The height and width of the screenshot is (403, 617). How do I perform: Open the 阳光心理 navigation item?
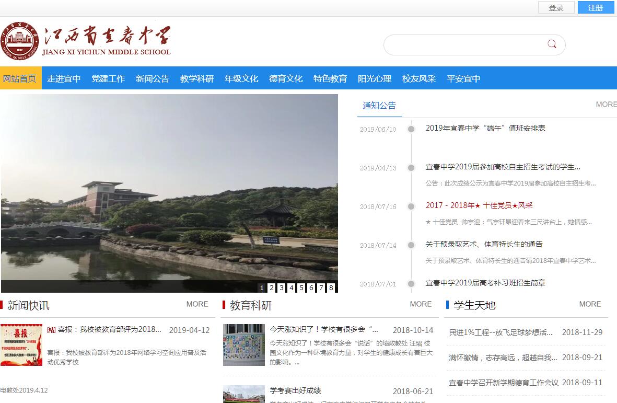click(375, 78)
